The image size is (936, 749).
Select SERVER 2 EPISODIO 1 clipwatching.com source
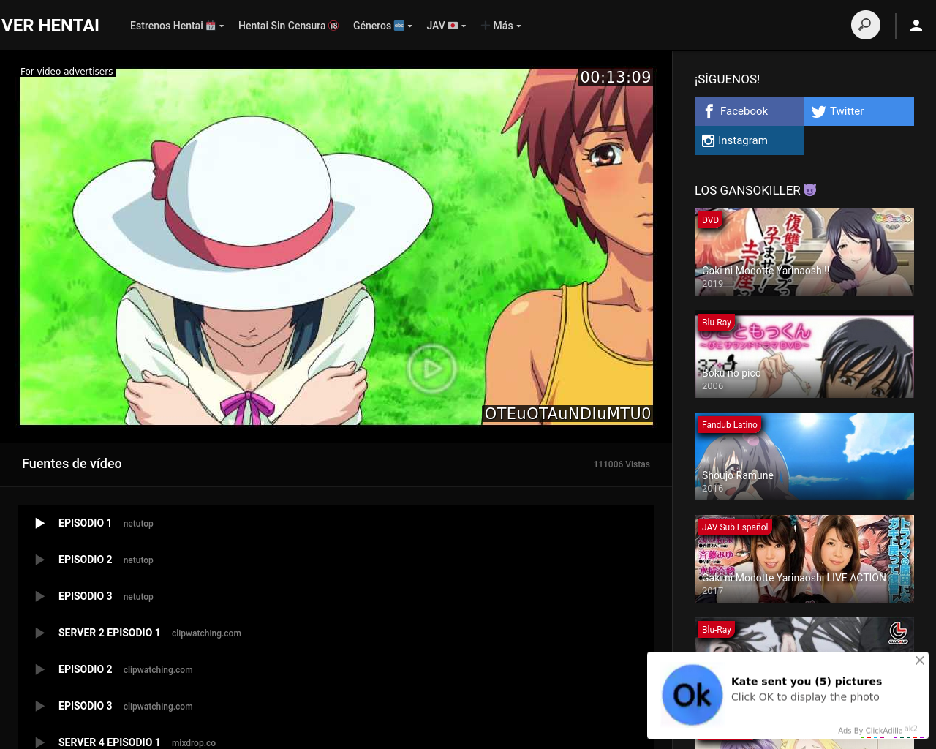click(x=336, y=633)
